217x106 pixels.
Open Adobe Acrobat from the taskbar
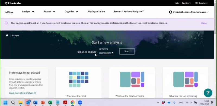click(x=65, y=102)
